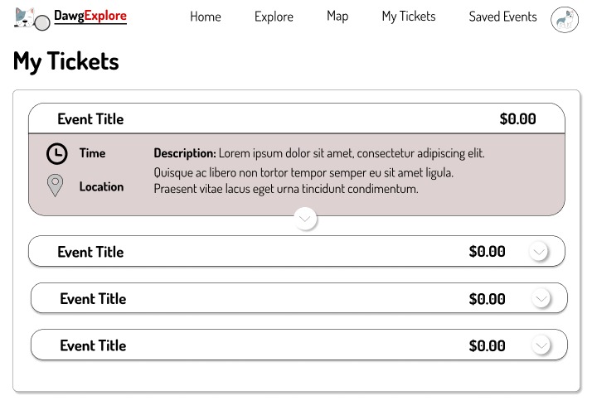Expand the fourth ticket's chevron
Screen dimensions: 592x415
(x=542, y=345)
